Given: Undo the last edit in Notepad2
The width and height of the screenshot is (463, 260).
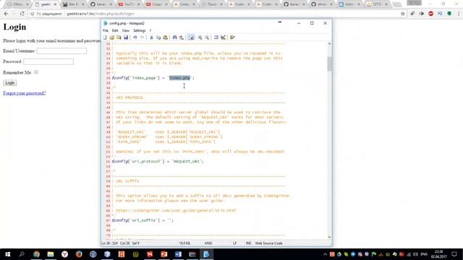Looking at the screenshot, I should click(135, 38).
